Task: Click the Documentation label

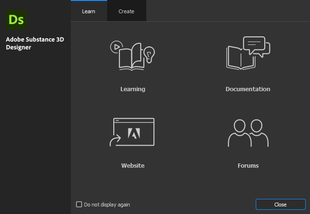Action: 248,89
